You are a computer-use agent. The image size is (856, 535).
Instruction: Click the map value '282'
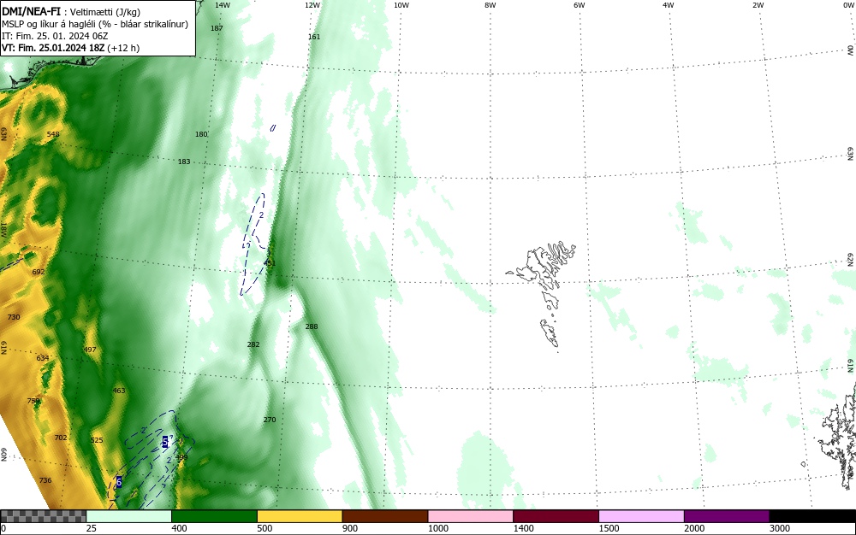(253, 344)
